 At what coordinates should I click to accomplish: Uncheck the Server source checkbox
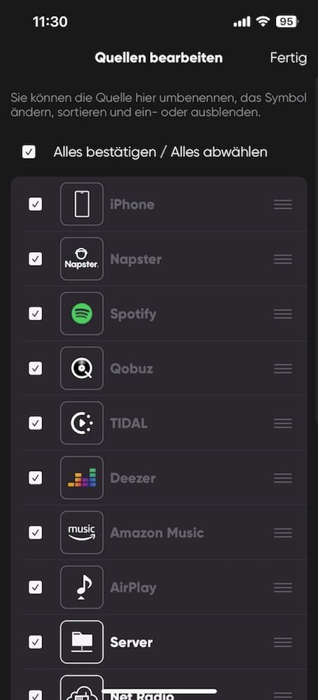pos(35,642)
